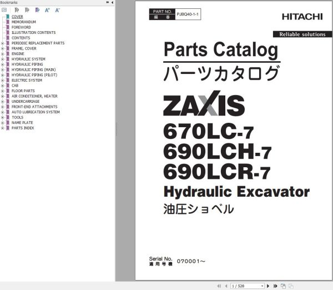Open the MEMORANDUM bookmark
The width and height of the screenshot is (333, 290).
pos(23,22)
